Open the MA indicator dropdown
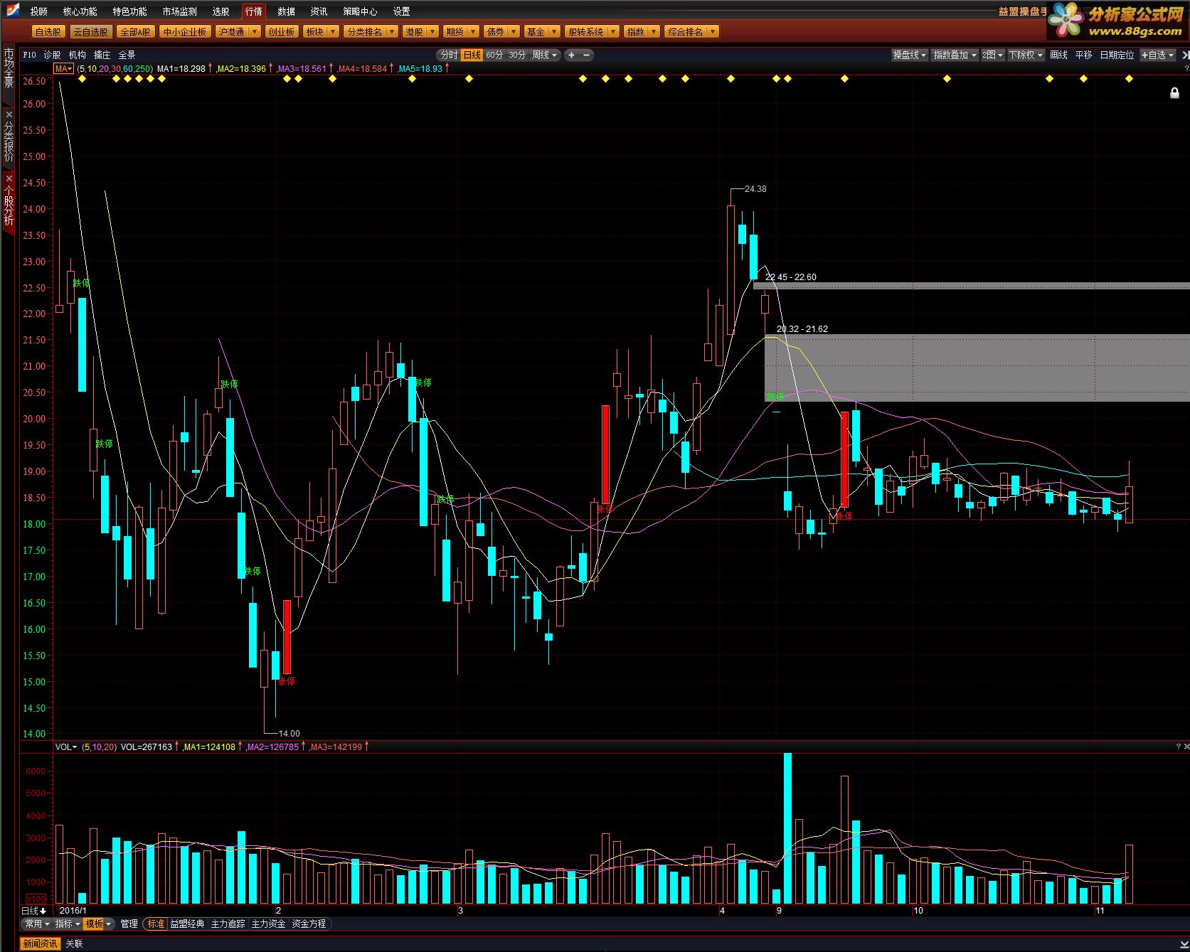This screenshot has width=1190, height=952. [64, 68]
